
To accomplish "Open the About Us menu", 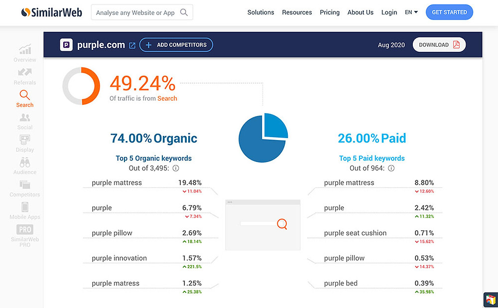I will (361, 12).
